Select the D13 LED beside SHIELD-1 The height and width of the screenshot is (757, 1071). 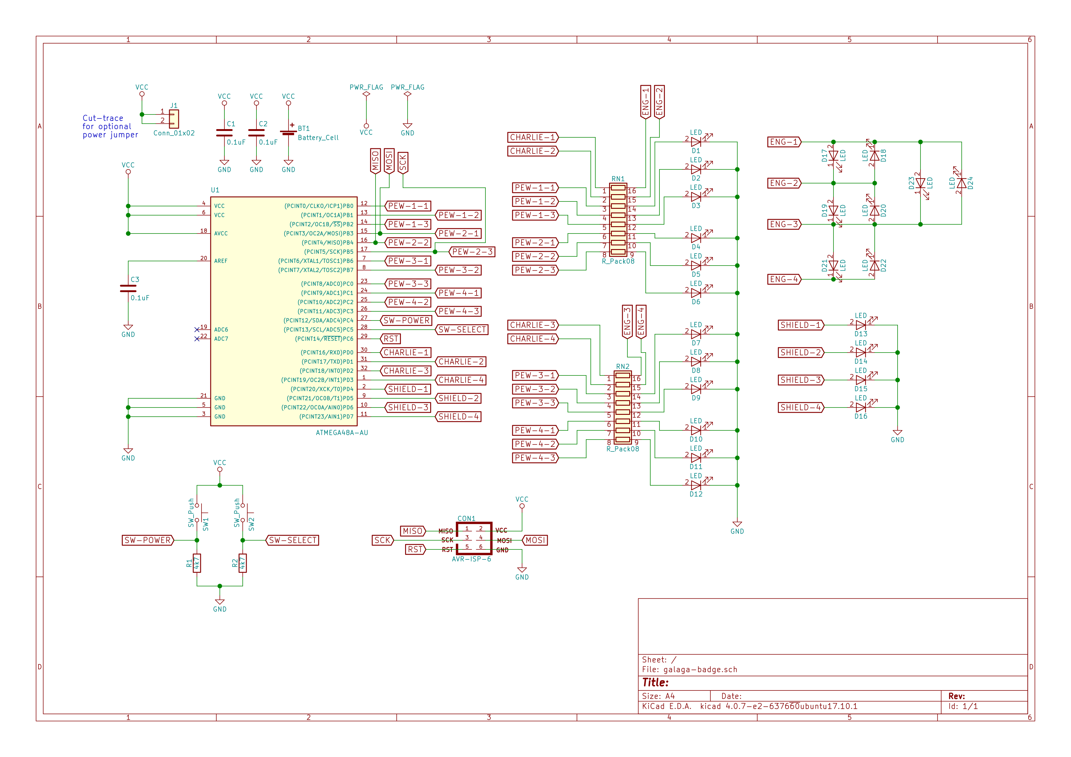861,325
